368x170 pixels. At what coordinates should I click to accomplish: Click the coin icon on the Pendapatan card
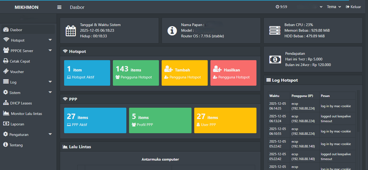tap(275, 59)
